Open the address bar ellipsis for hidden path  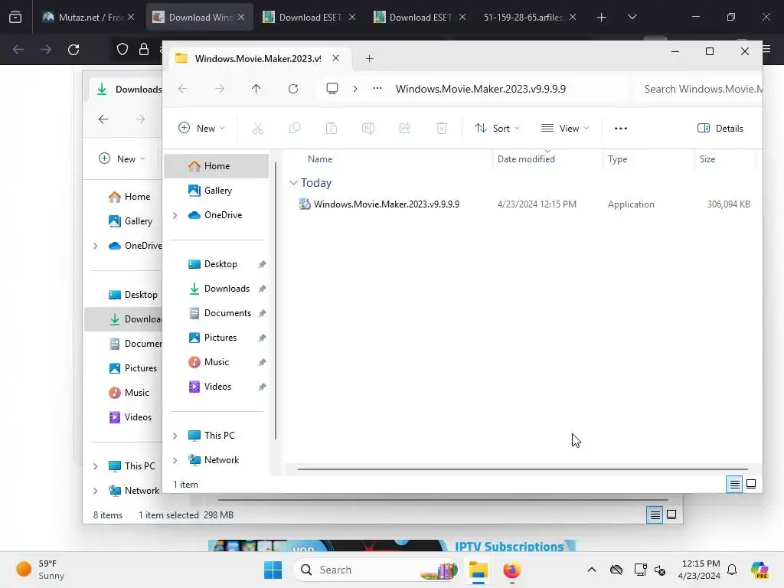pyautogui.click(x=377, y=89)
